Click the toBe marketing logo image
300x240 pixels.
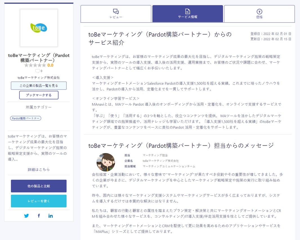tap(39, 28)
